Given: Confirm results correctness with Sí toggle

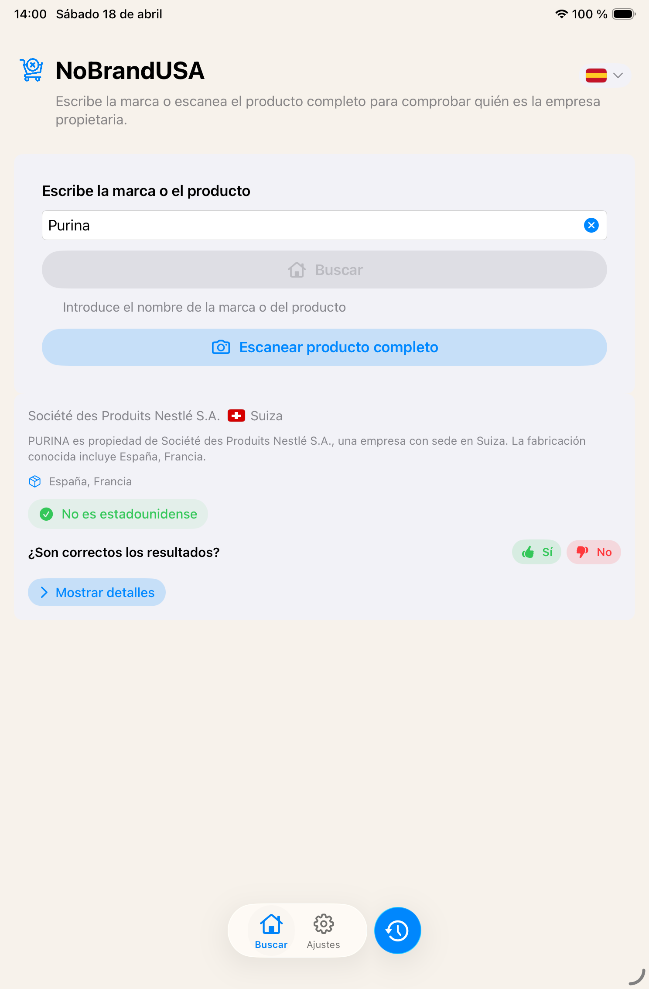Looking at the screenshot, I should [x=536, y=552].
